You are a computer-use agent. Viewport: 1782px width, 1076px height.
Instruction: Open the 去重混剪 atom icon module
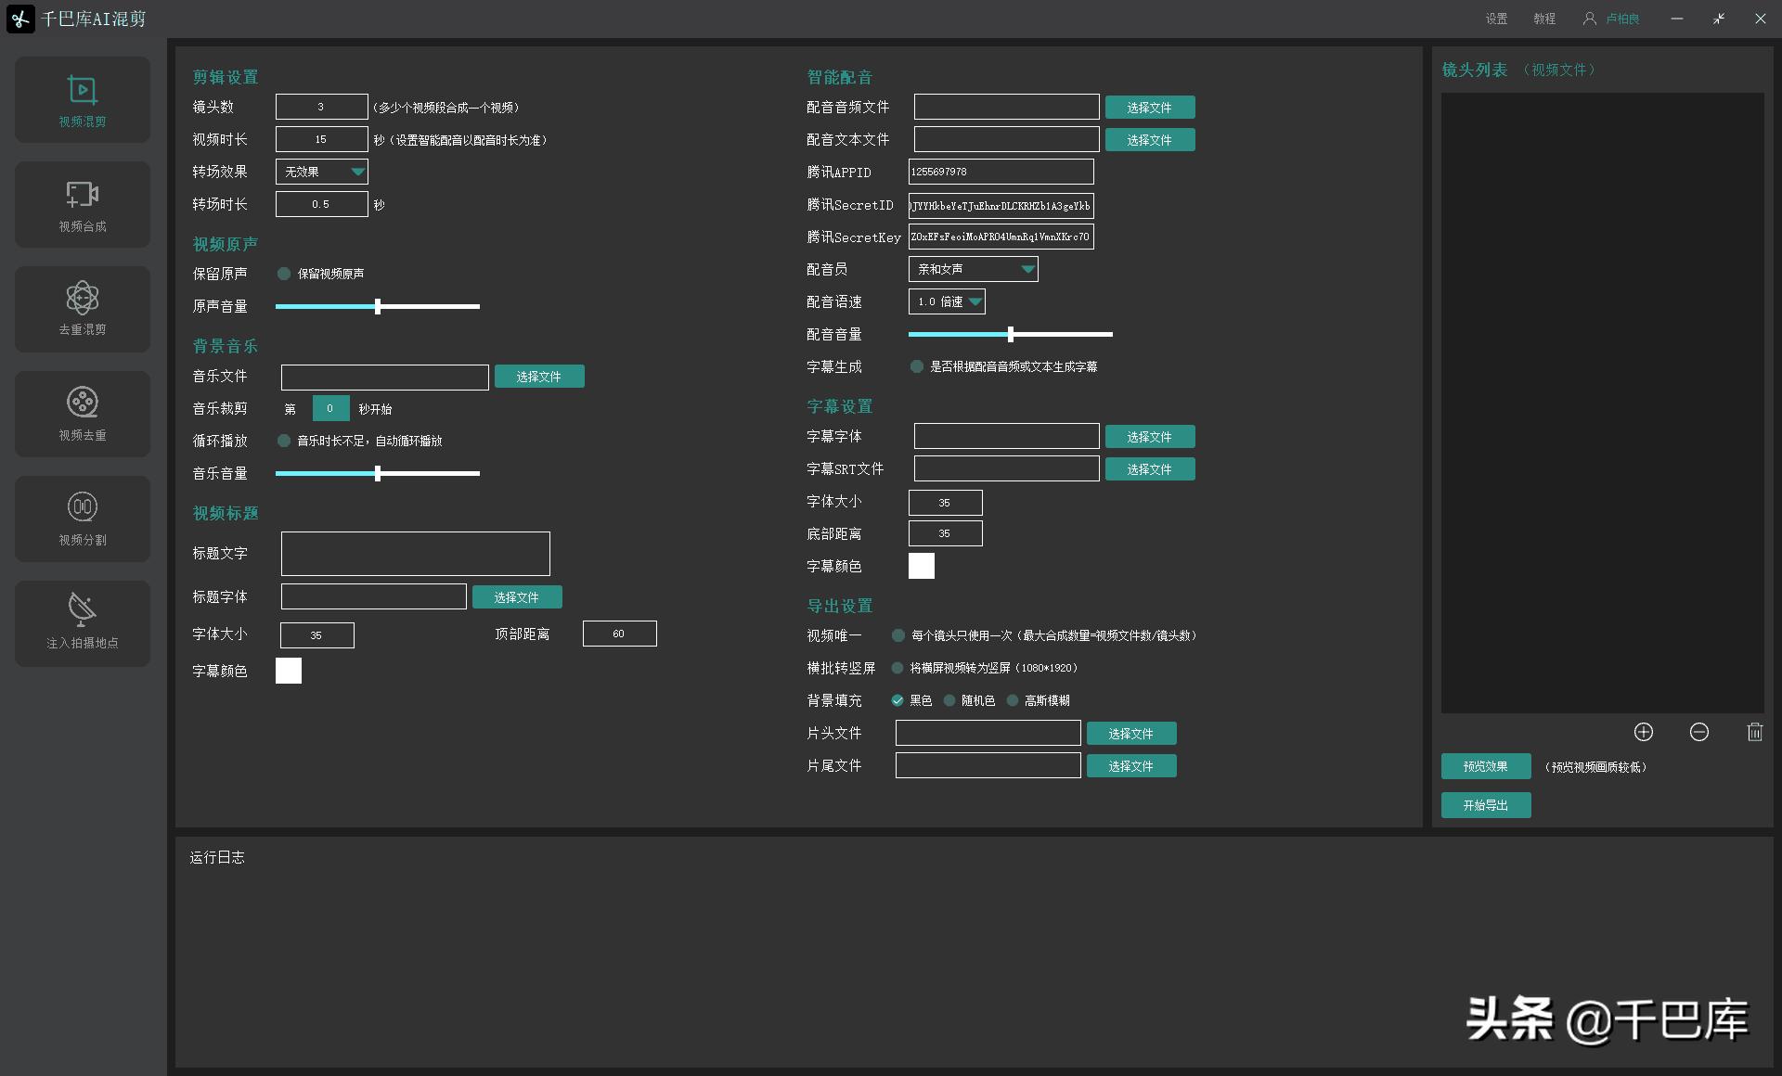tap(83, 309)
